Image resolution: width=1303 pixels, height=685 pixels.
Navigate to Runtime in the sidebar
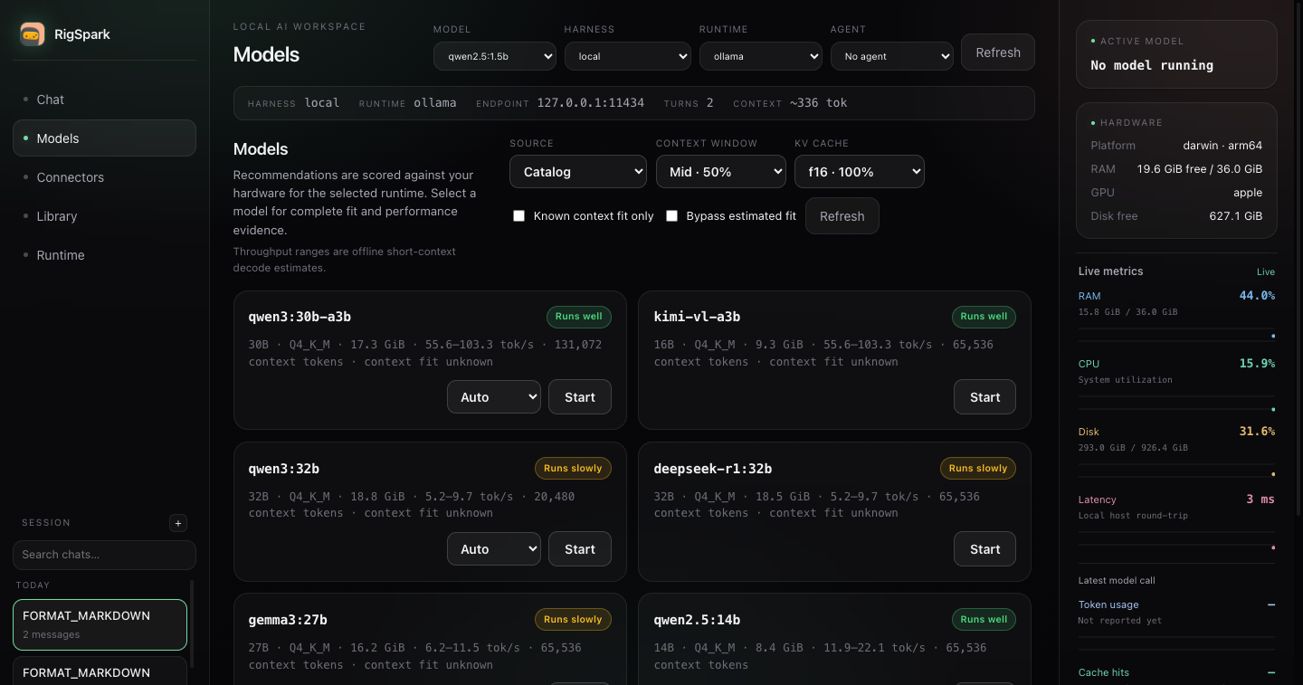coord(104,255)
